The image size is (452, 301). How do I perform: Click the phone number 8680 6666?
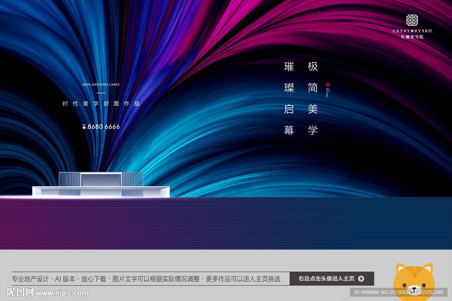point(103,126)
